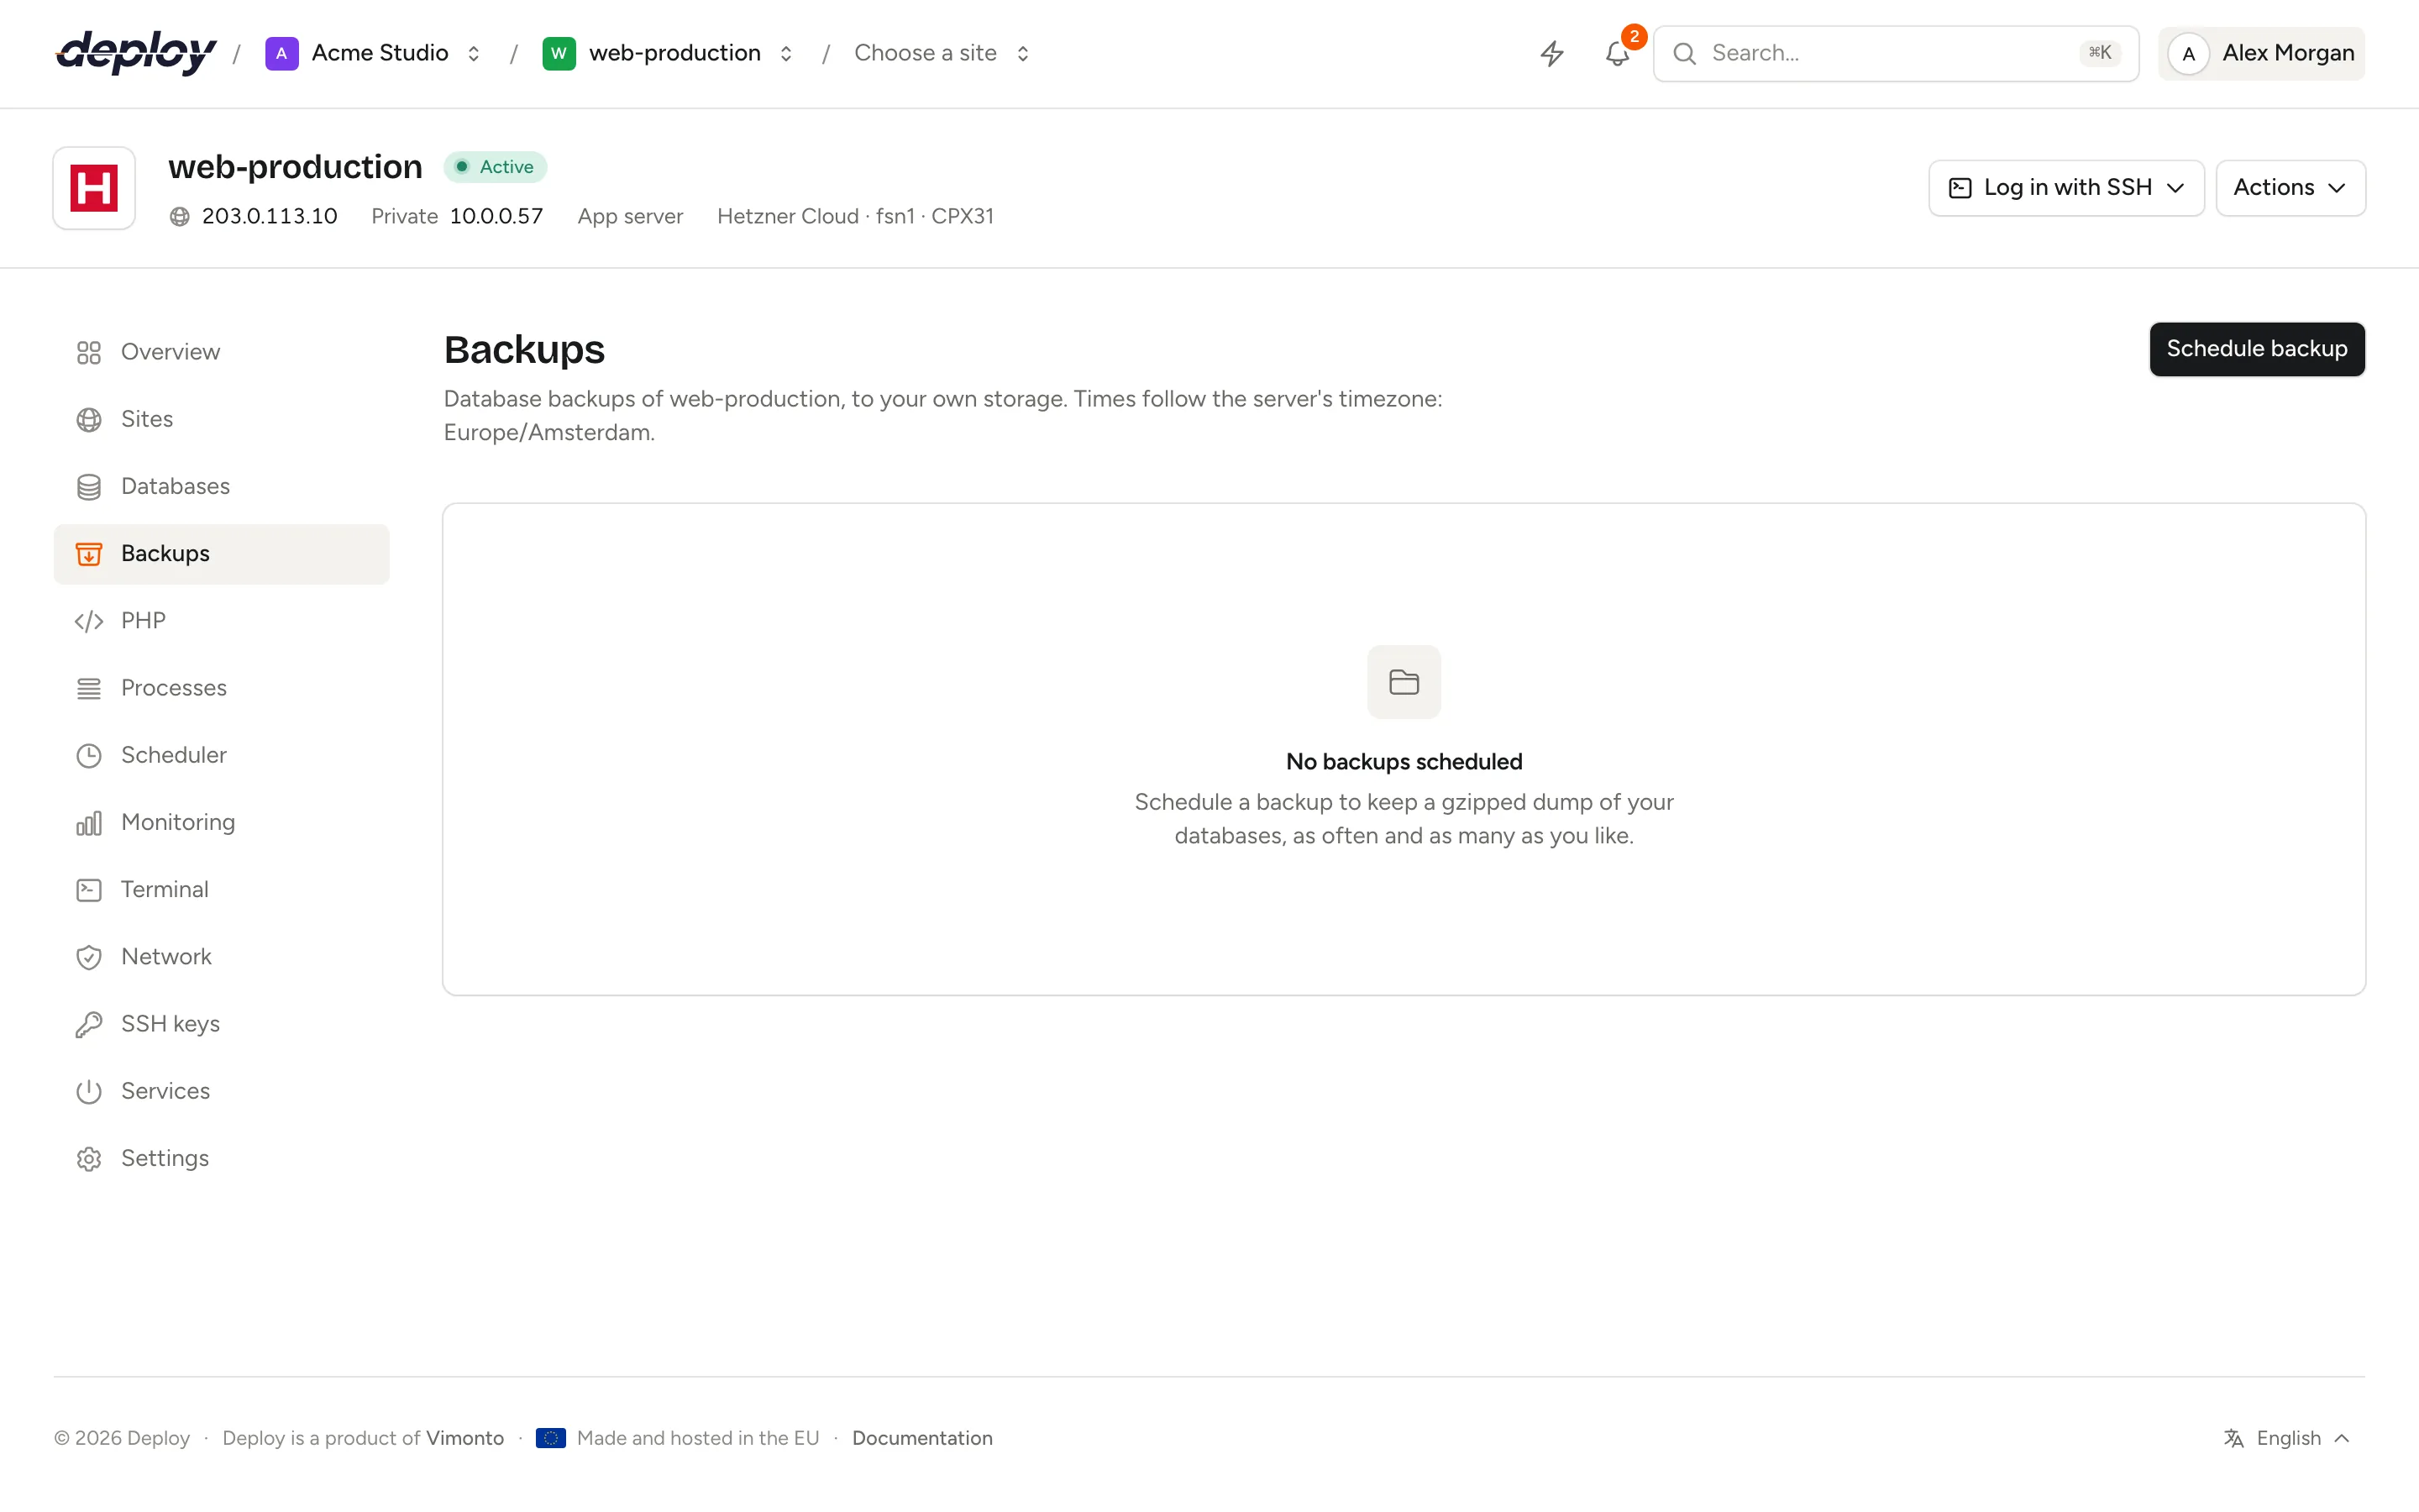Click the deploy logo
This screenshot has width=2419, height=1512.
(x=136, y=53)
